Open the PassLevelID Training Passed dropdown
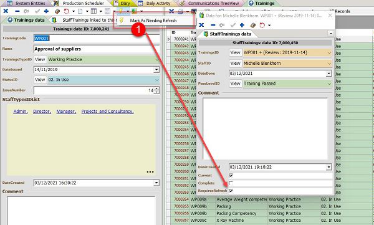This screenshot has height=225, width=374. coord(329,84)
